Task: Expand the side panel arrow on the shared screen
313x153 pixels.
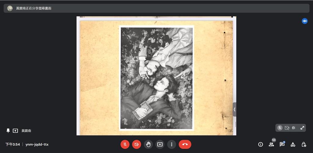Action: pos(234,110)
